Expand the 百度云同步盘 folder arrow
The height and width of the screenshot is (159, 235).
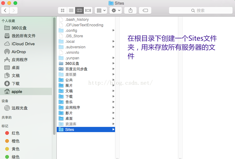[114, 69]
